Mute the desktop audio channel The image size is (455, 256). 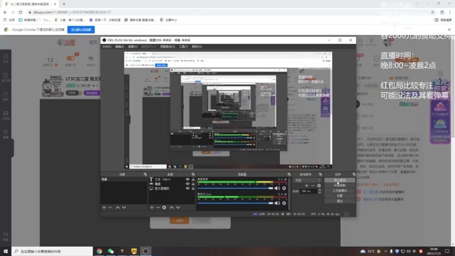coord(277,188)
